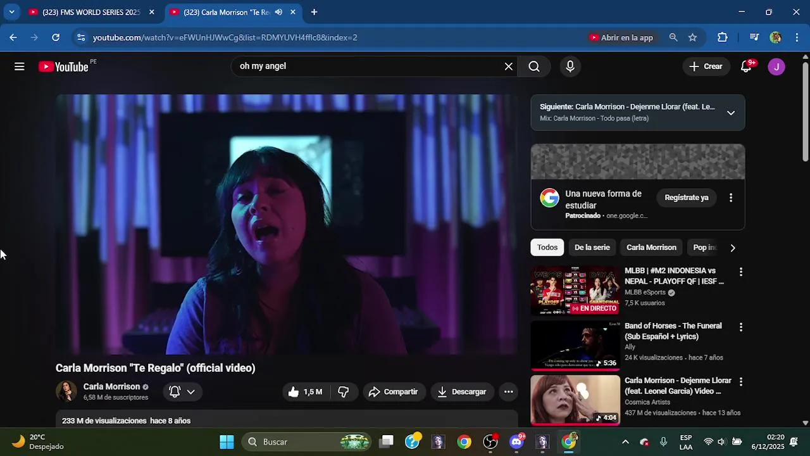Open the tab search dropdown
Viewport: 810px width, 456px height.
(x=11, y=12)
